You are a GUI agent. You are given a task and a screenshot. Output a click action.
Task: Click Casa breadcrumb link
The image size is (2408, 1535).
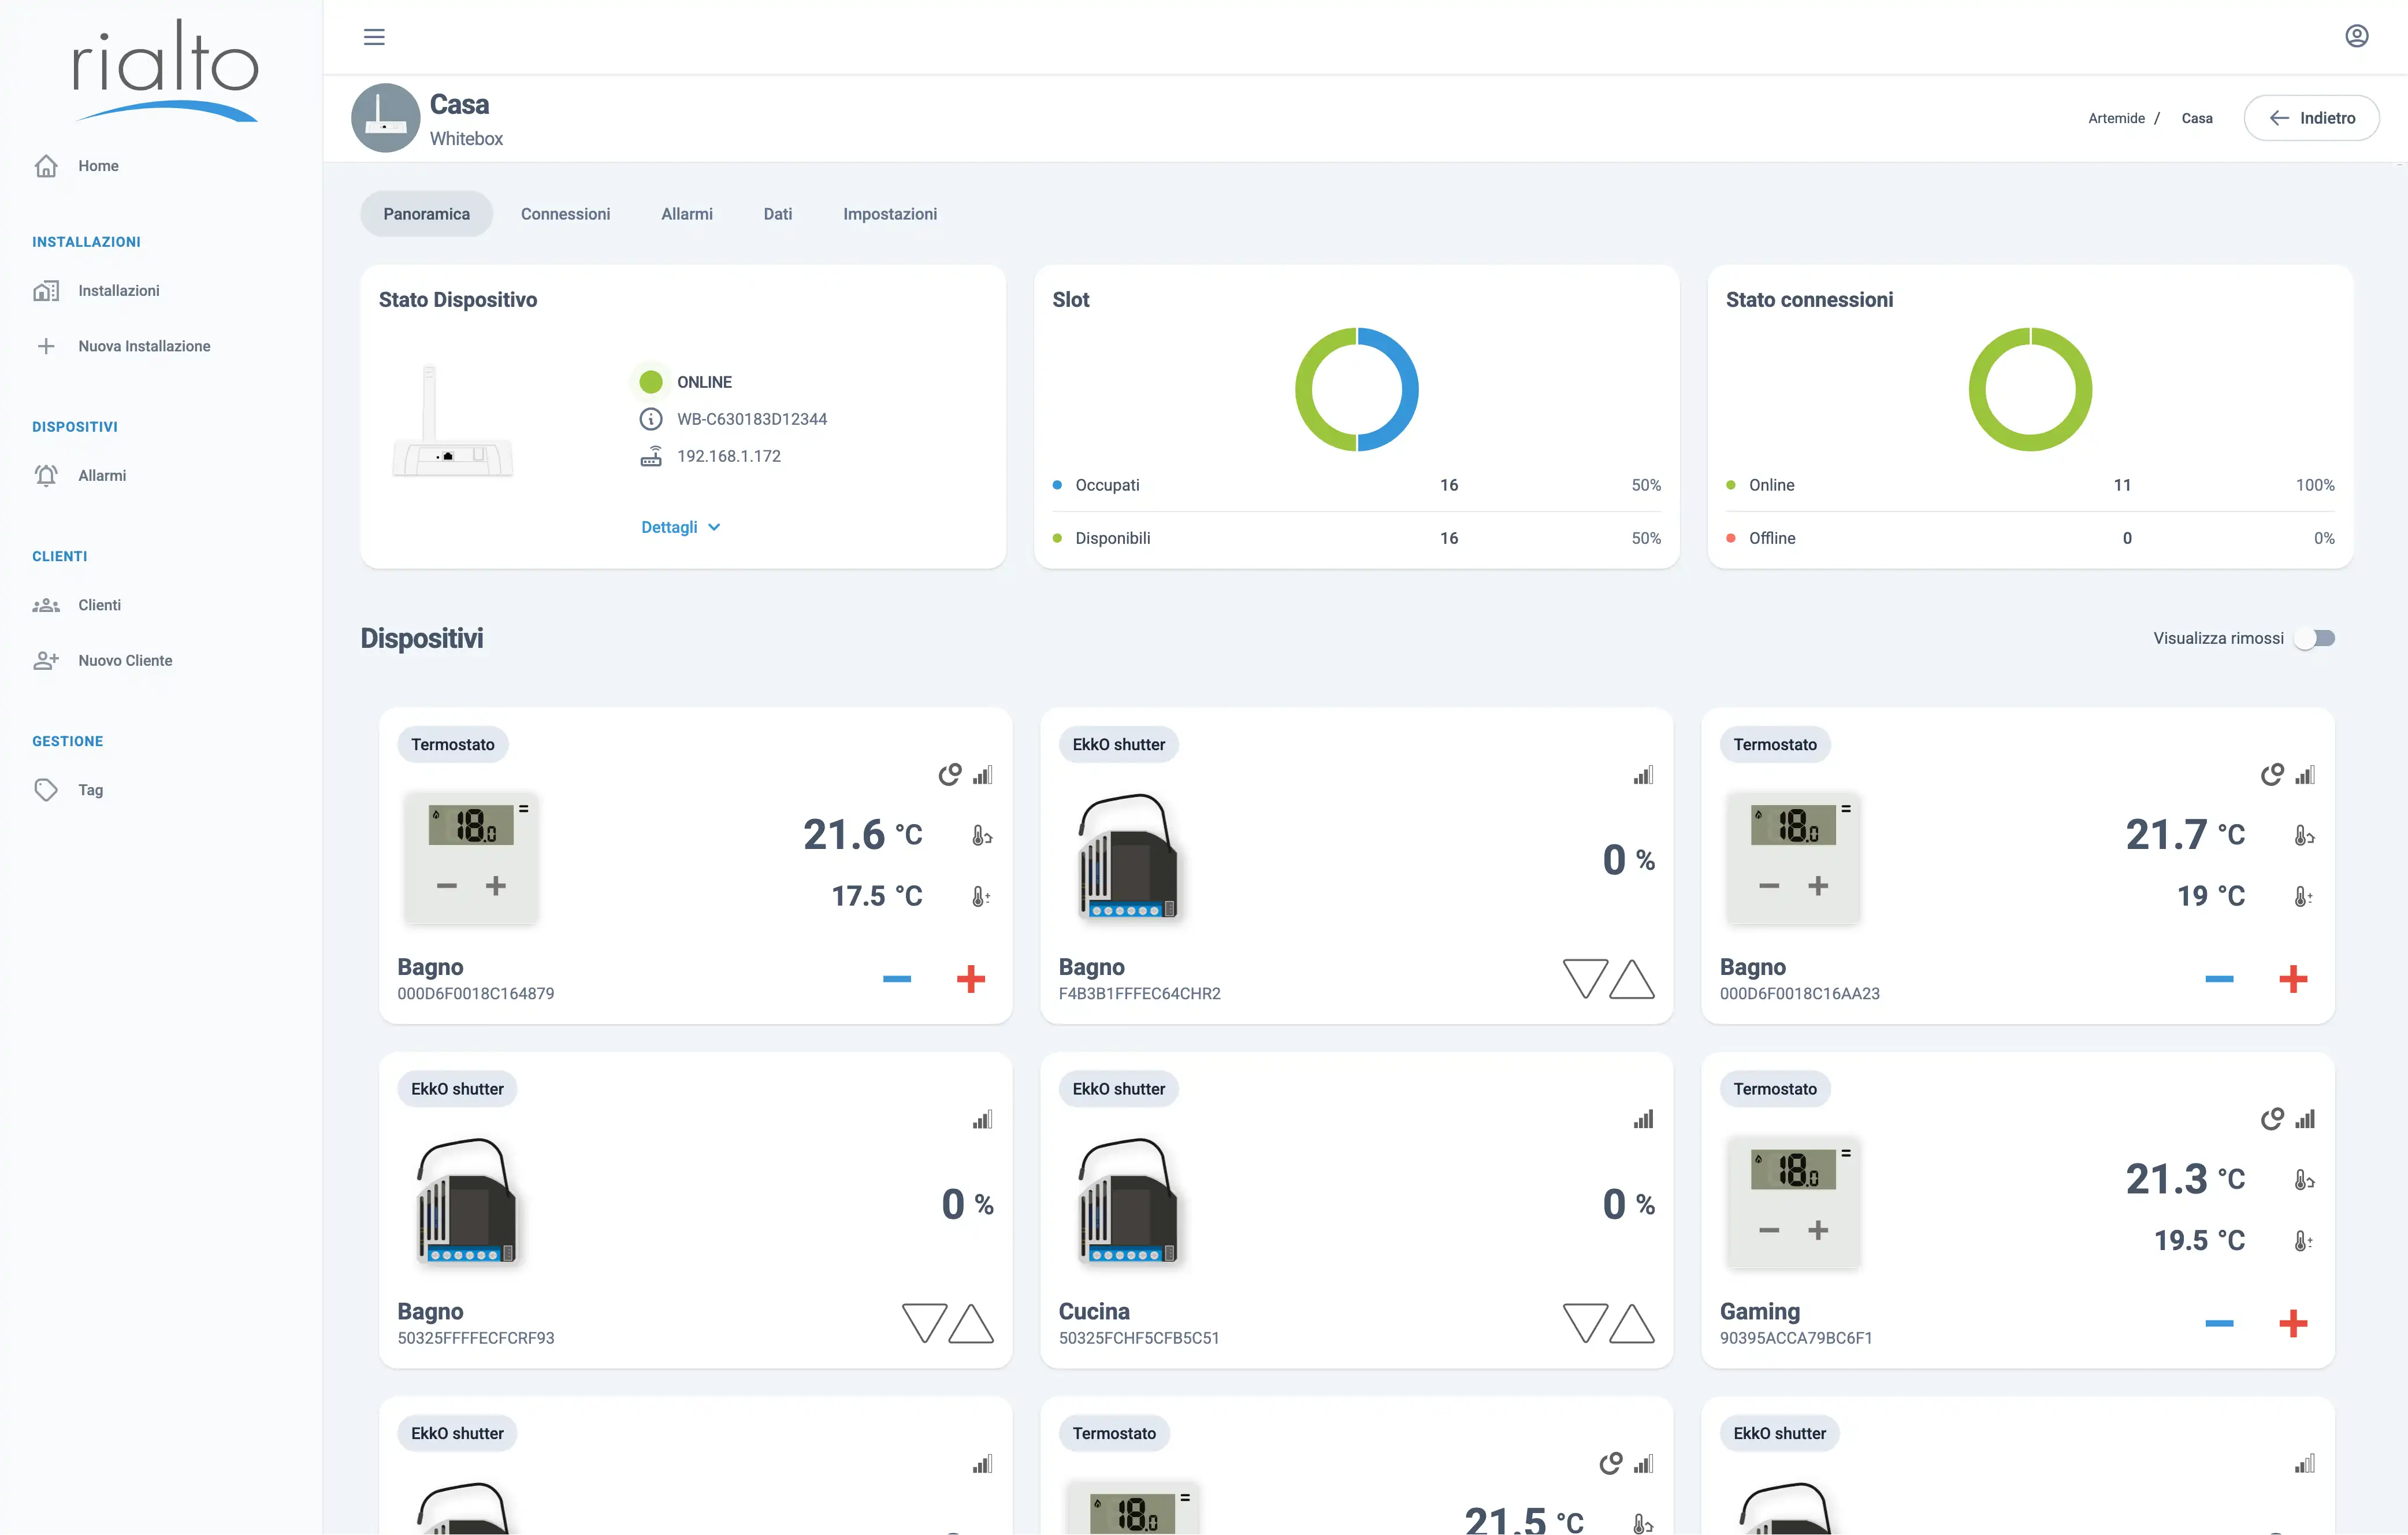[x=2196, y=118]
